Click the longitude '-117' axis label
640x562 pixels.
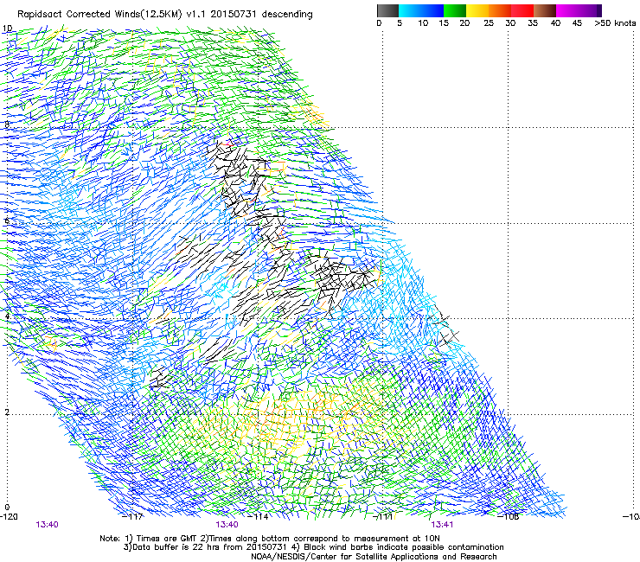coord(133,517)
